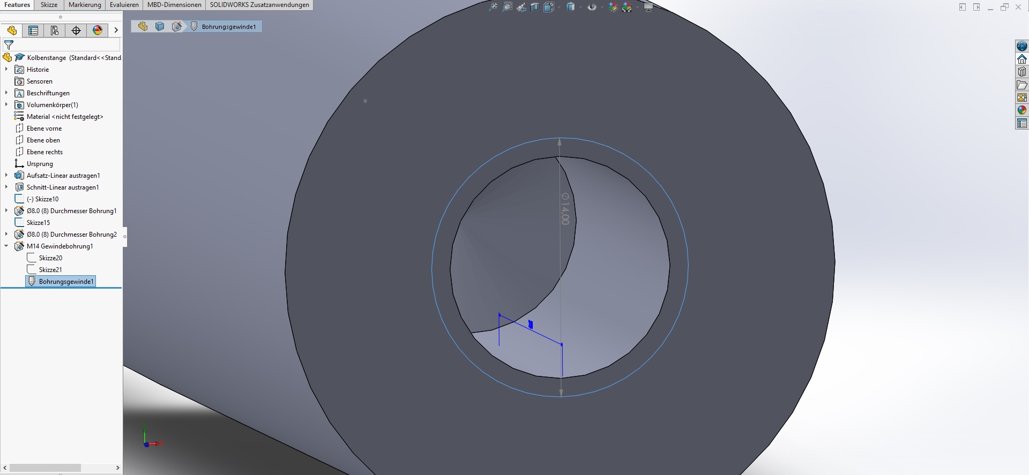Select Sensoren tree item

coord(34,81)
